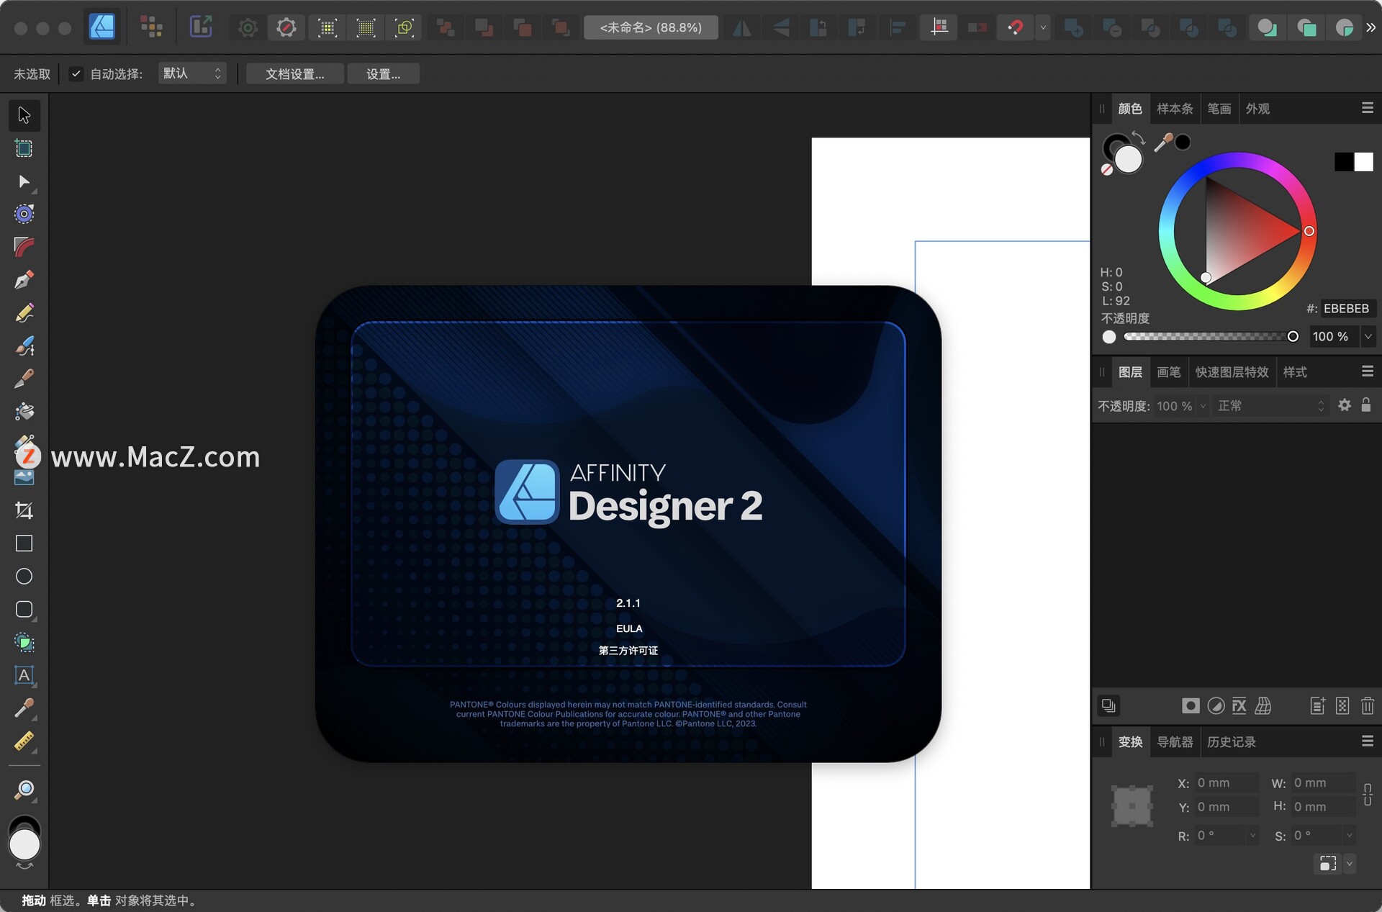Click transform anchor point selector
The image size is (1382, 912).
(1132, 805)
